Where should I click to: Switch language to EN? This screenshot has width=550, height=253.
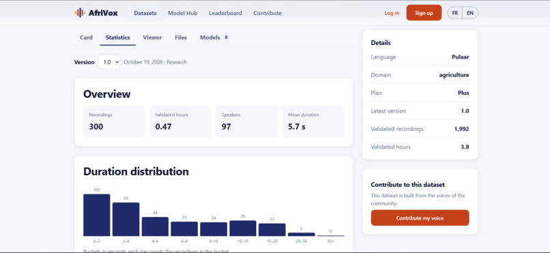pos(470,13)
